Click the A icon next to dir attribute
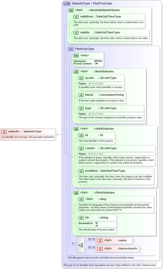Viewport: 163px width, 269px height. 81,218
